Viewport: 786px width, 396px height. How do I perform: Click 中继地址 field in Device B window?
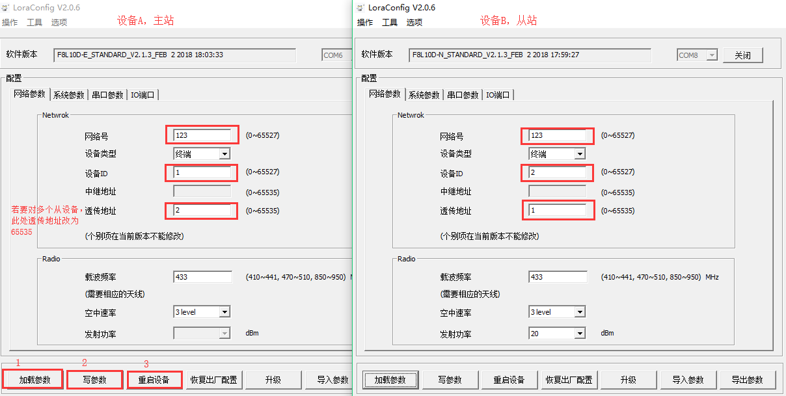[x=558, y=192]
